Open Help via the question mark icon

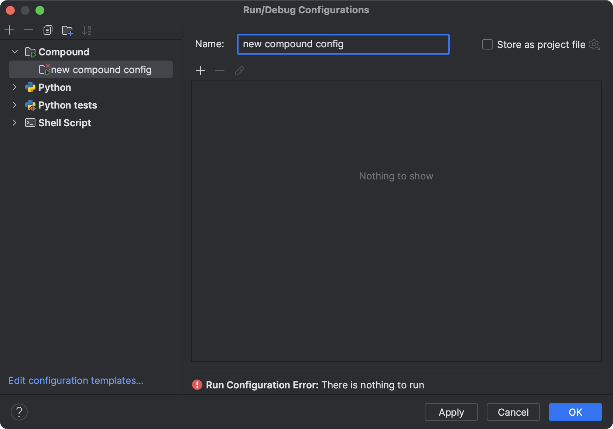click(19, 412)
